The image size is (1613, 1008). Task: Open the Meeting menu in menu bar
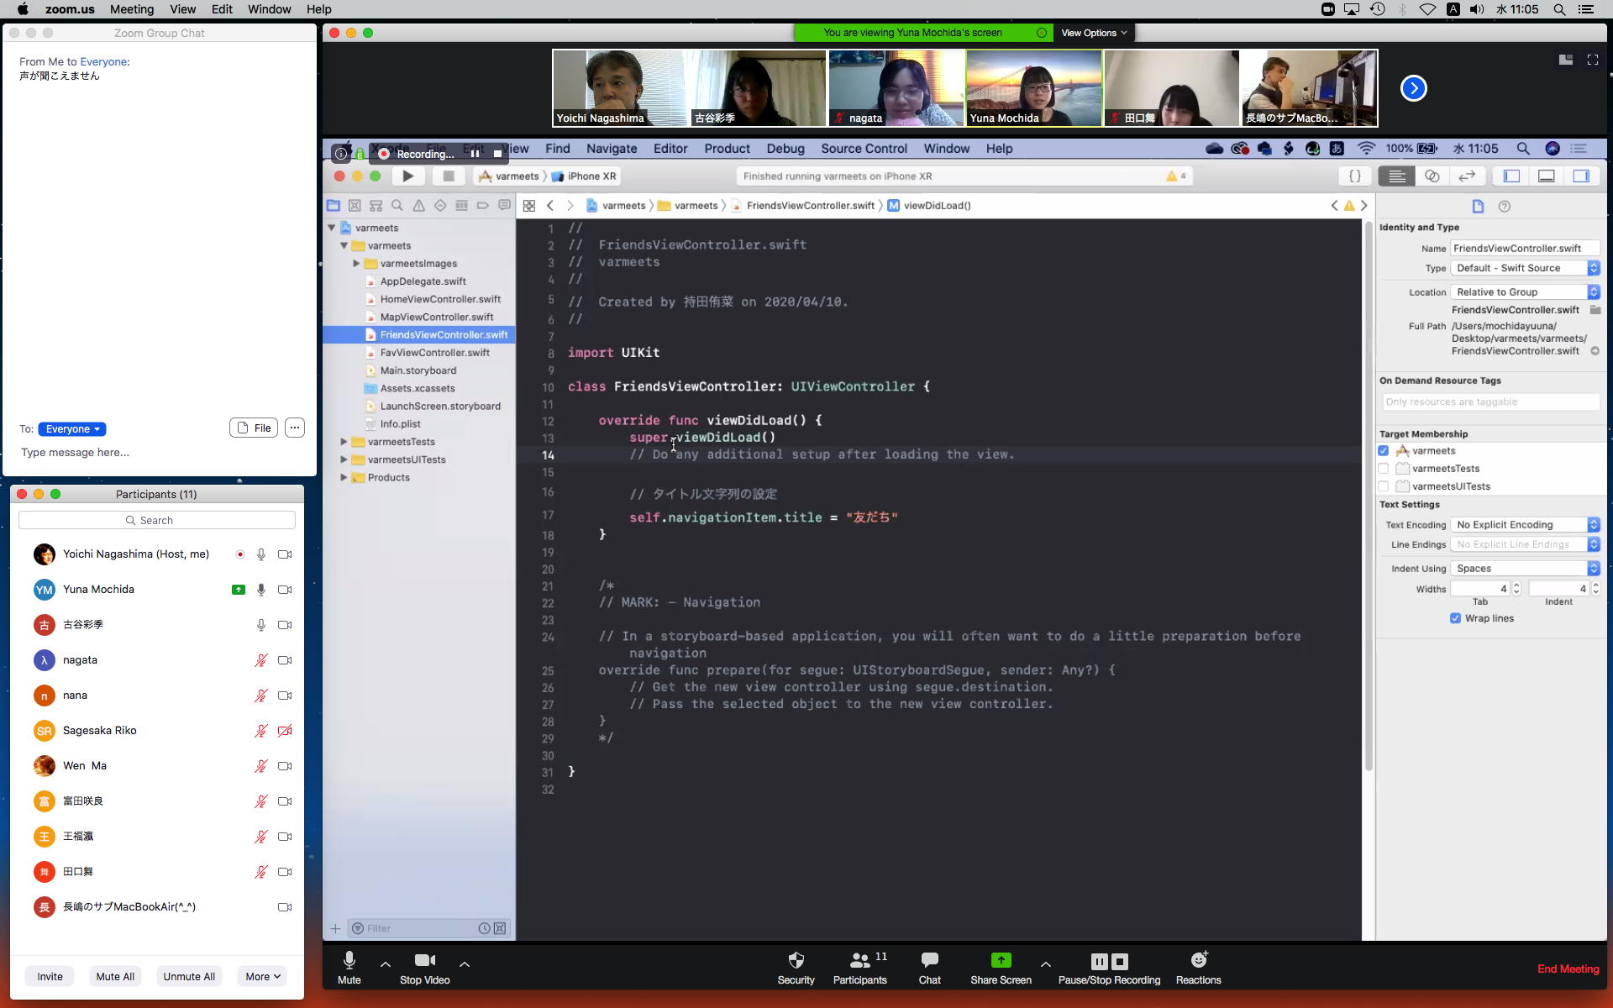(x=132, y=9)
